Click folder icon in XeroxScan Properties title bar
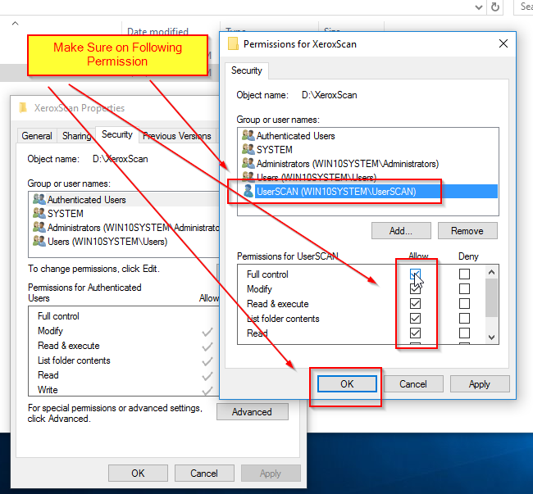Image resolution: width=533 pixels, height=494 pixels. click(x=23, y=107)
